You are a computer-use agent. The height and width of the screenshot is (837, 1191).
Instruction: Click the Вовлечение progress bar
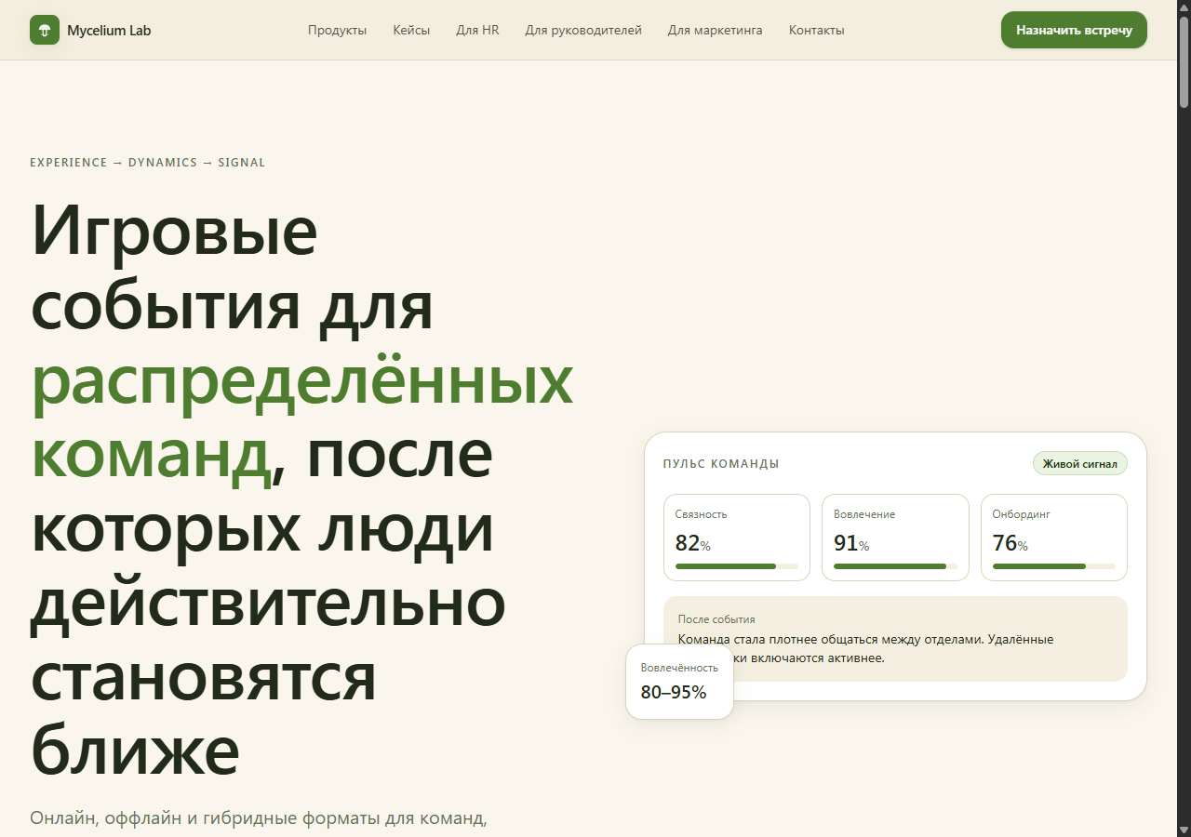[895, 565]
